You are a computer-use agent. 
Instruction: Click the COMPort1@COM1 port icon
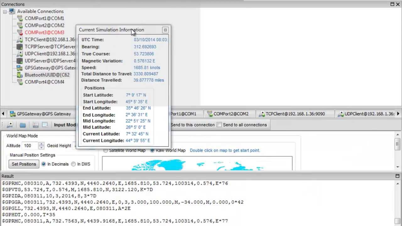[20, 18]
